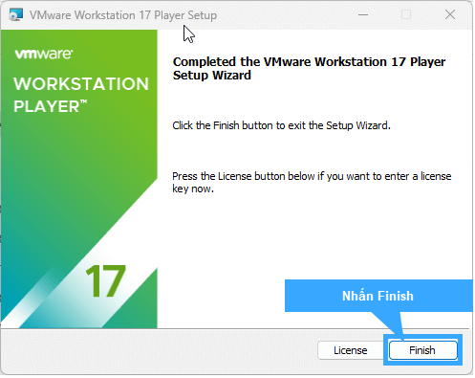Screen dimensions: 475x378
Task: Click the Completed Setup Wizard heading
Action: click(310, 69)
